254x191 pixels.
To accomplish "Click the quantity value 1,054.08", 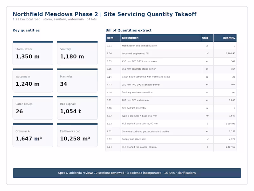I will [231, 124].
